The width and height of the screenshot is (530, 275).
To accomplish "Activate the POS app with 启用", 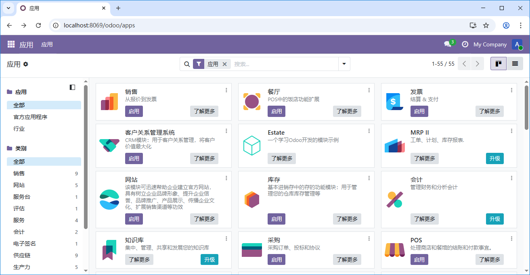I will pyautogui.click(x=419, y=260).
